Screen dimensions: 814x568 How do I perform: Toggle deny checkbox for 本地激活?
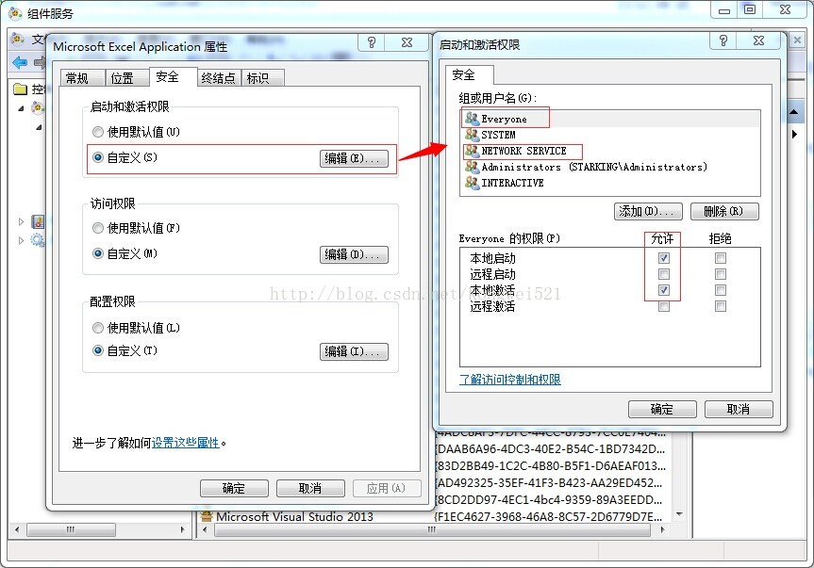tap(720, 290)
